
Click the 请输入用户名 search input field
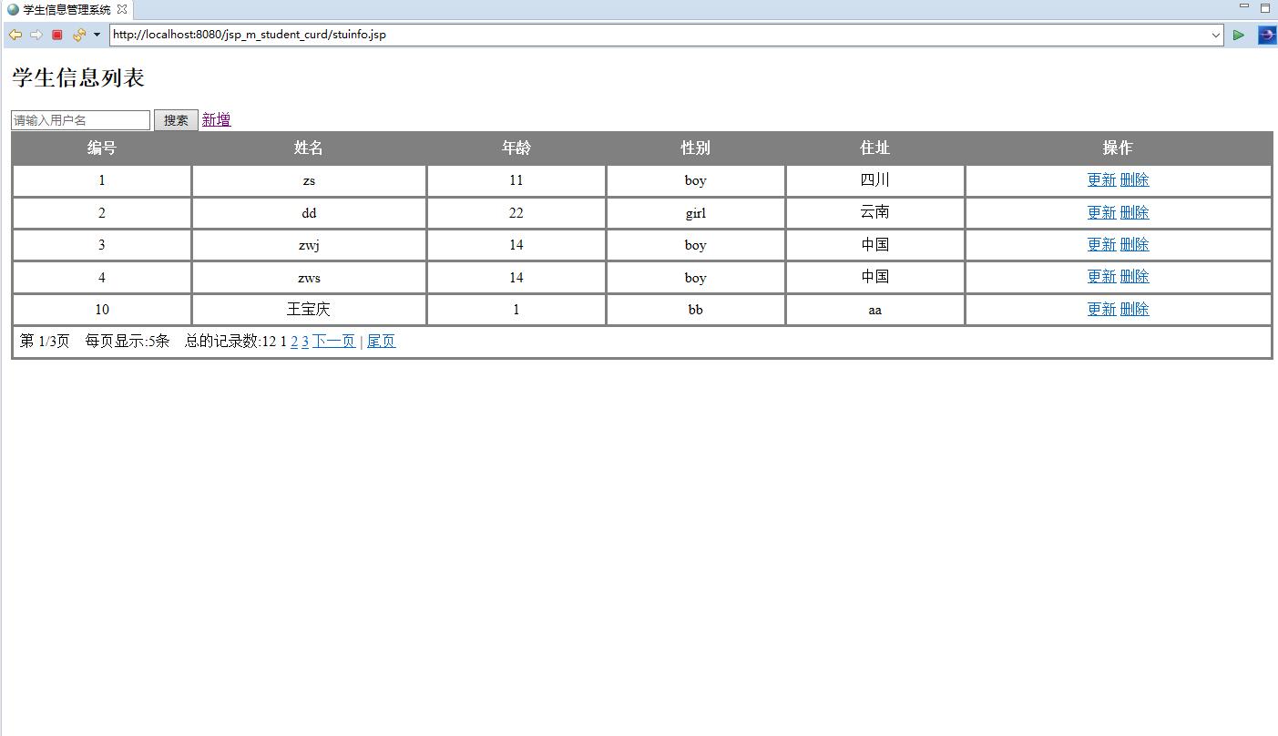pyautogui.click(x=79, y=119)
